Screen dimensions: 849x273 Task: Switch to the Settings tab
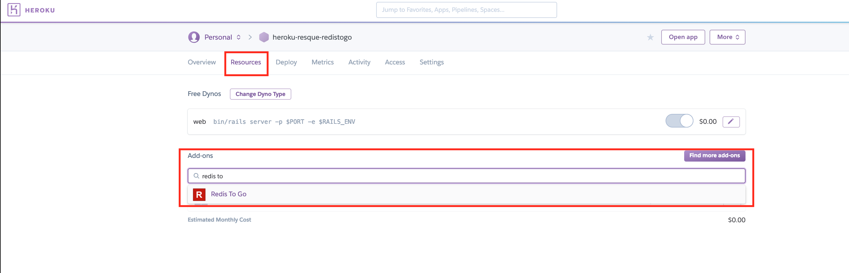431,62
